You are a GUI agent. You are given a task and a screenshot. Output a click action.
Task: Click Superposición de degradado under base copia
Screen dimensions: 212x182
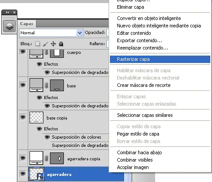coord(80,145)
